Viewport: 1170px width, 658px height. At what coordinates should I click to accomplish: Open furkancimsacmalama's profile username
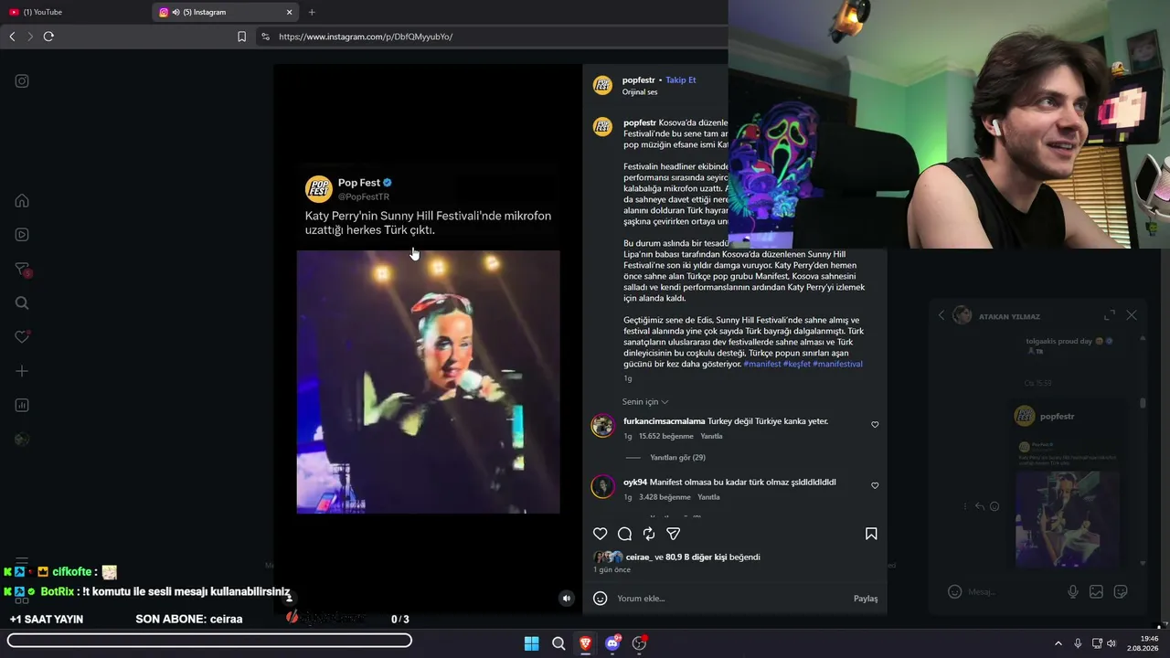(665, 421)
